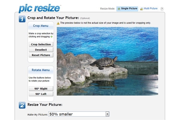Click the blue step 1 number badge
The image size is (180, 120).
[22, 19]
